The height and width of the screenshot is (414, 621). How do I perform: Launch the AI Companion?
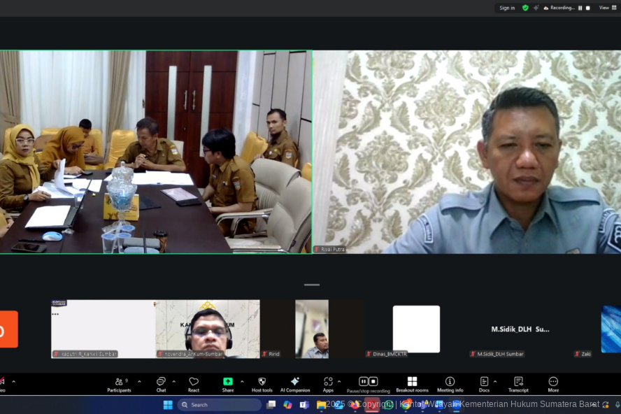click(x=295, y=384)
